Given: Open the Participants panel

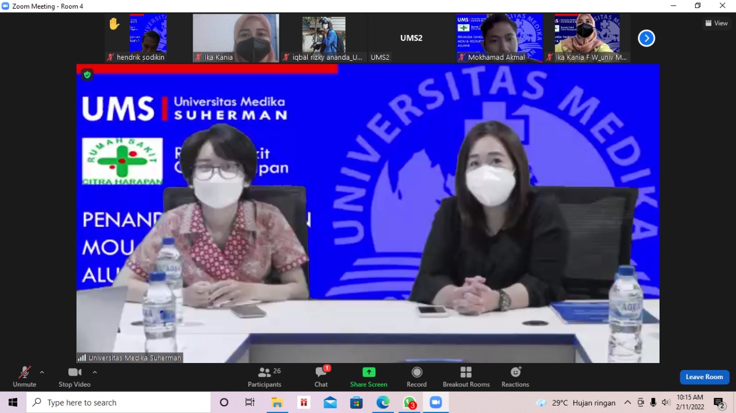Looking at the screenshot, I should pyautogui.click(x=264, y=377).
